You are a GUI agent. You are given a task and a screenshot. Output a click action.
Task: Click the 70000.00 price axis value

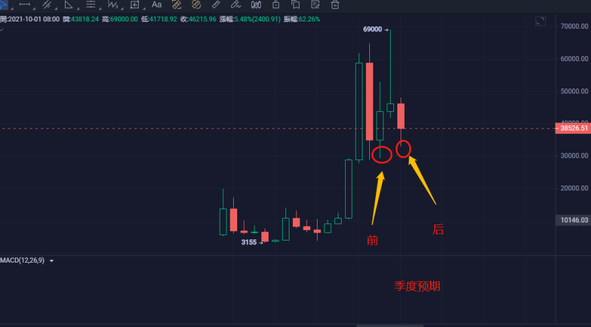pos(574,26)
